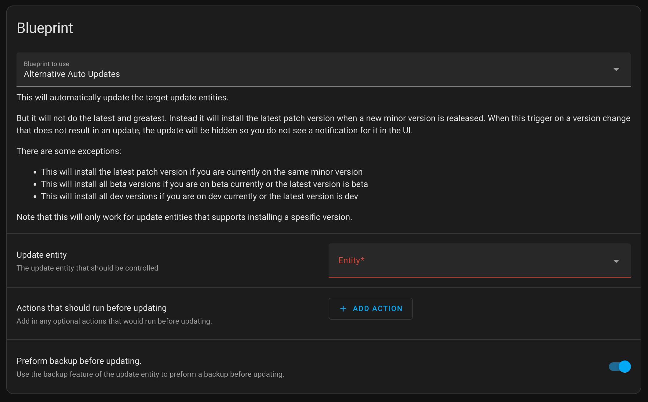Click 'The update entity that should be controlled' text
648x402 pixels.
[87, 268]
